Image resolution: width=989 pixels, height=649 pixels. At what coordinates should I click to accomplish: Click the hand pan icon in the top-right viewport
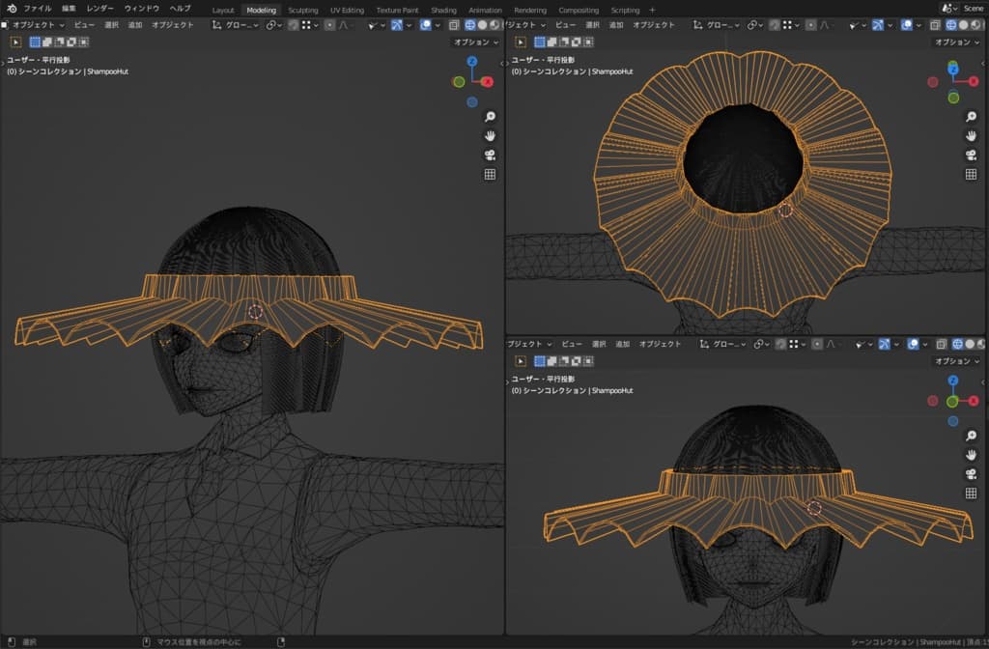point(971,135)
